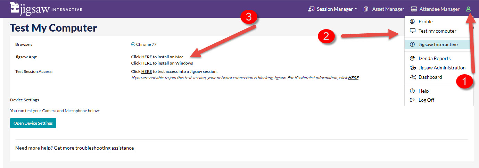Click the Jigsaw Administration gears icon
The height and width of the screenshot is (168, 479).
[413, 68]
